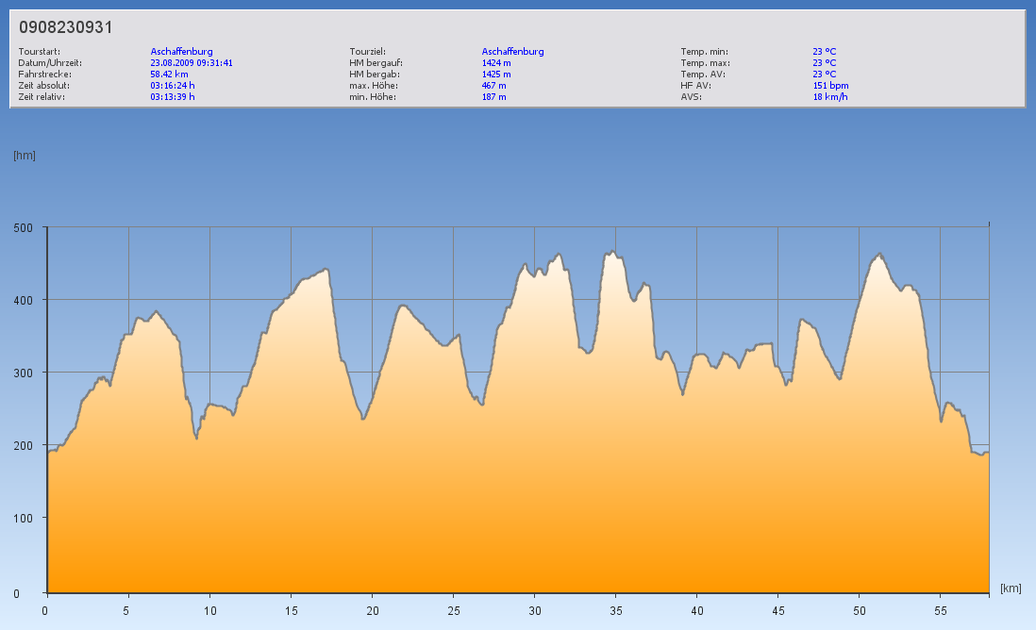This screenshot has height=630, width=1036.
Task: Click the 500 label on the elevation axis
Action: [24, 228]
